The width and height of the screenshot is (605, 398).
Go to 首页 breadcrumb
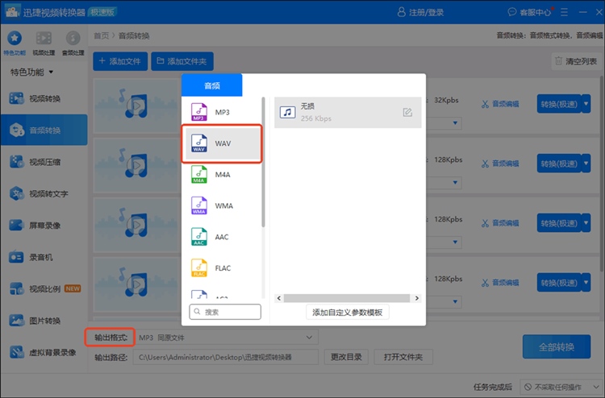point(101,35)
